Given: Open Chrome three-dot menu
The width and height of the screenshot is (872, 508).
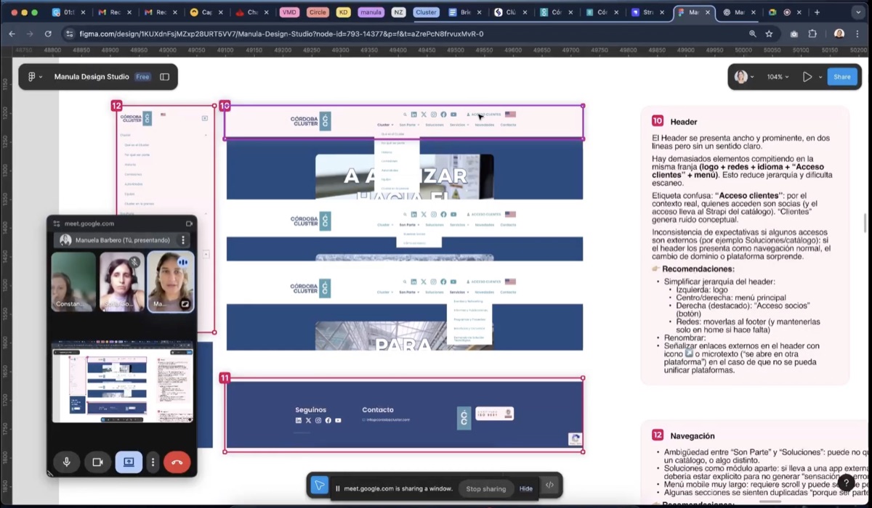Looking at the screenshot, I should tap(858, 34).
